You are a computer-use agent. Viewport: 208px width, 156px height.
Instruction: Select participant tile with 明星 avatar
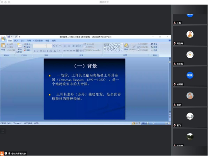[190, 77]
